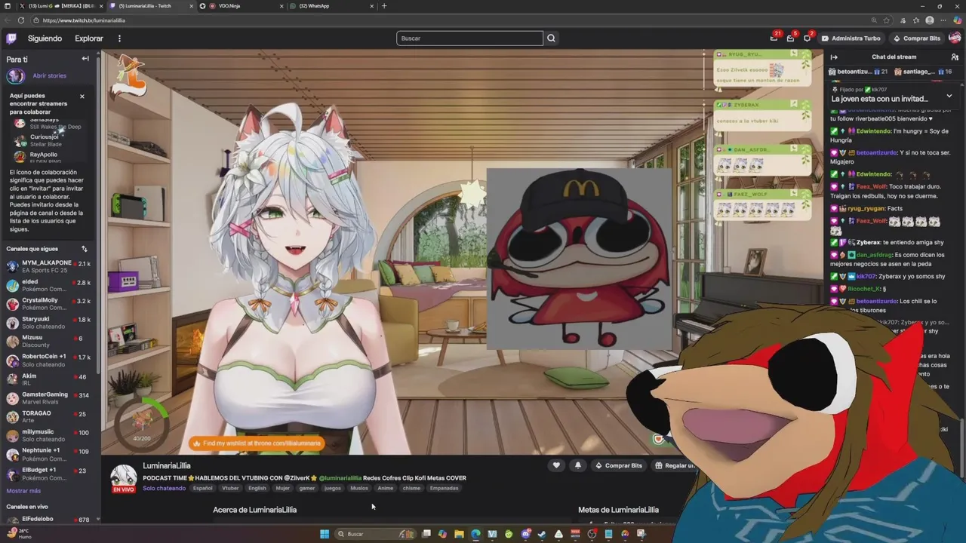Open File Explorer in taskbar

(x=459, y=534)
